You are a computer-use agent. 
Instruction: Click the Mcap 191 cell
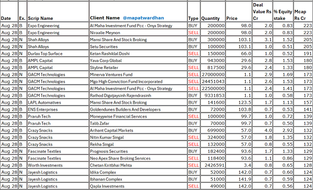click(x=303, y=54)
